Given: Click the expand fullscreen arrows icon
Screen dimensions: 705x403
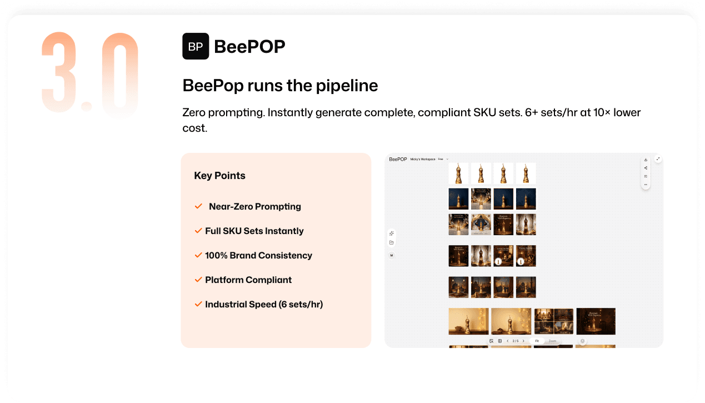Looking at the screenshot, I should pyautogui.click(x=658, y=159).
